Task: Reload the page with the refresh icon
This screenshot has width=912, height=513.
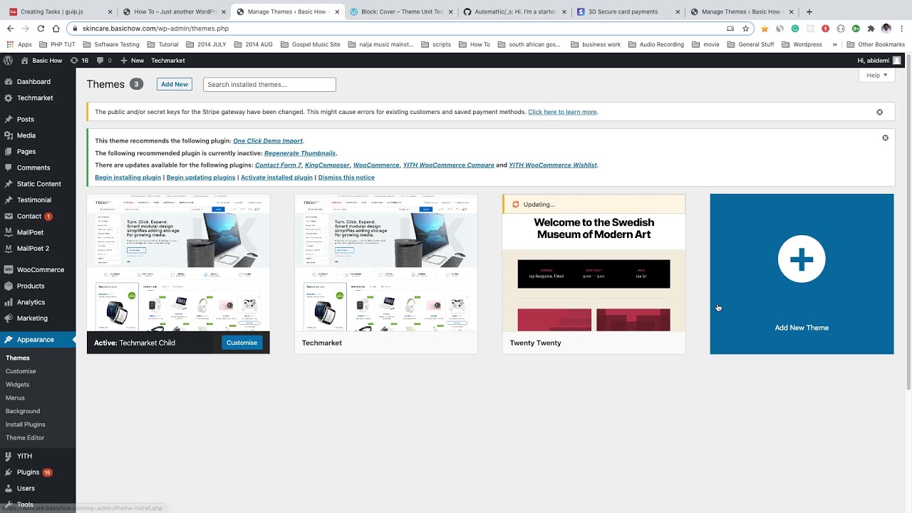Action: click(x=41, y=28)
